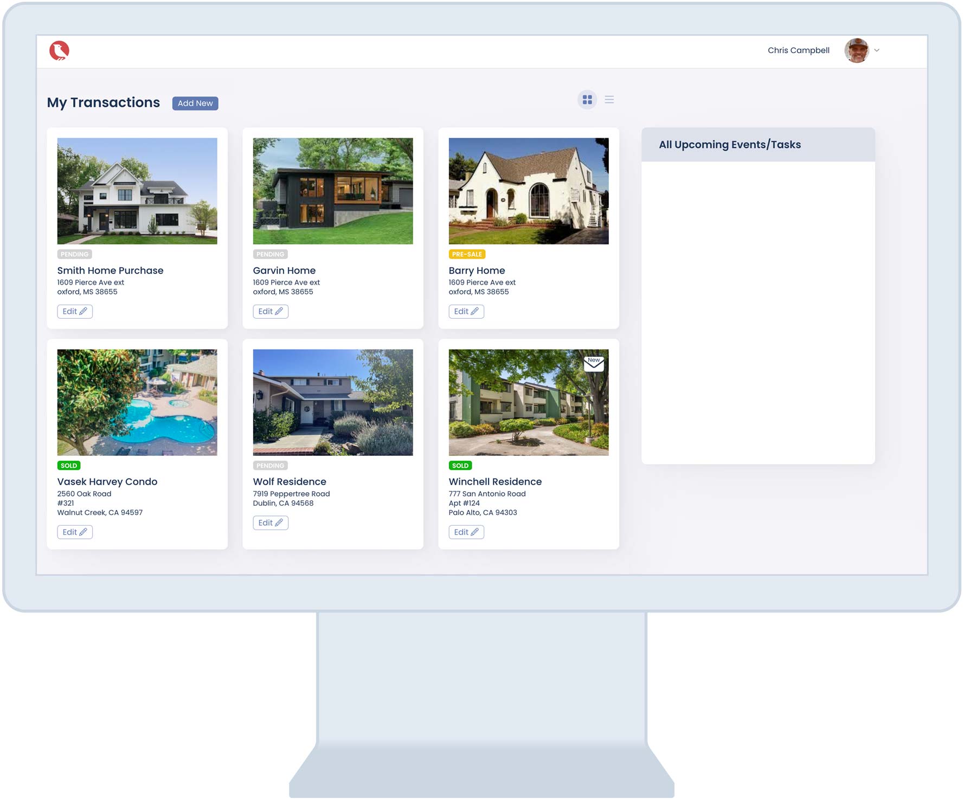Edit the Vasek Harvey Condo transaction

75,532
